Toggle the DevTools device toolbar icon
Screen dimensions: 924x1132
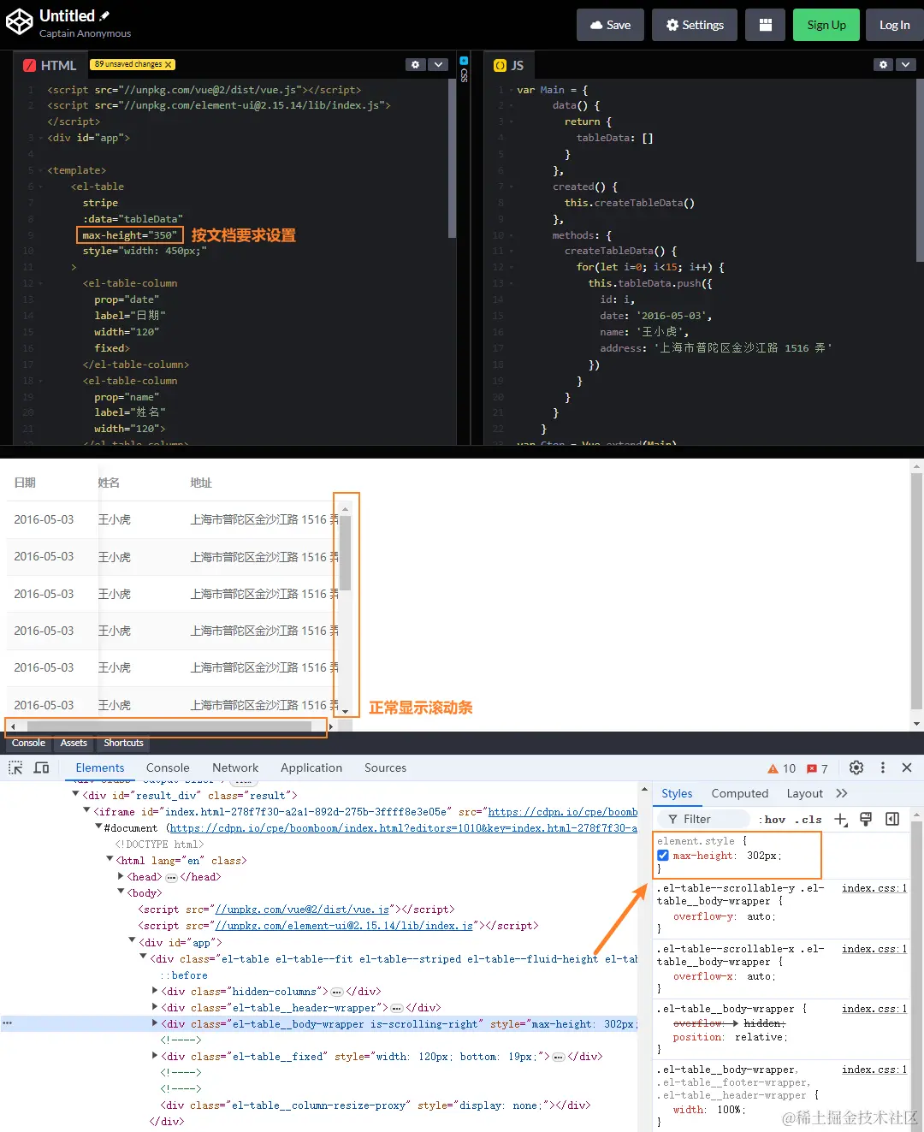pyautogui.click(x=41, y=768)
